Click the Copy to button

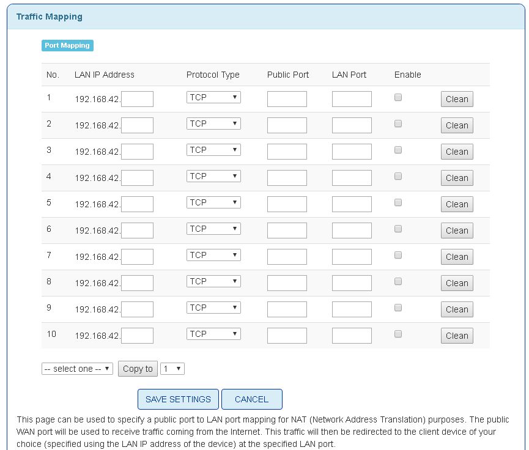pyautogui.click(x=138, y=369)
